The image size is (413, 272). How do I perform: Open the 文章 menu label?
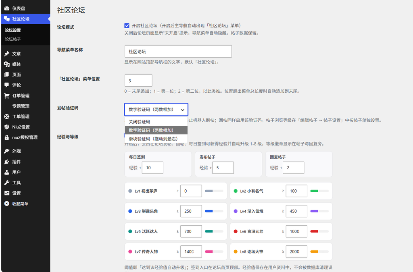(16, 54)
